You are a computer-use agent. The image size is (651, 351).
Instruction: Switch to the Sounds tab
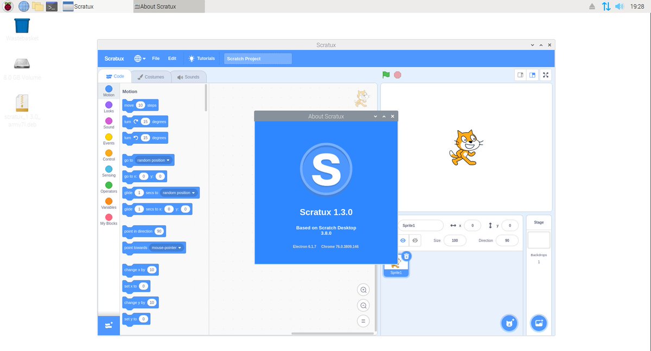pos(188,77)
